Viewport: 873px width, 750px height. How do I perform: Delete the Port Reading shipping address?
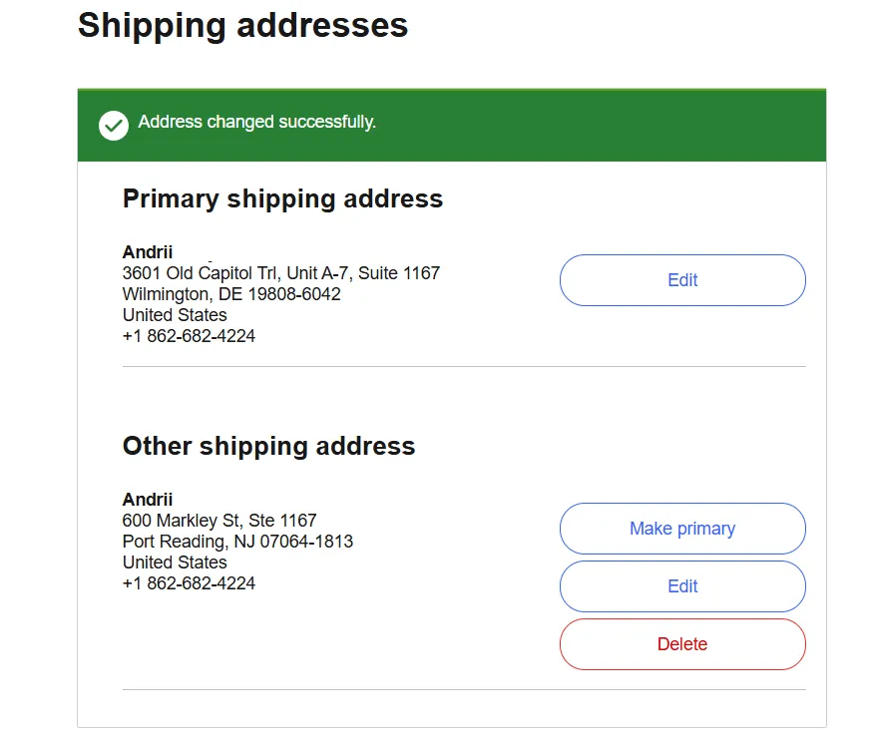682,644
